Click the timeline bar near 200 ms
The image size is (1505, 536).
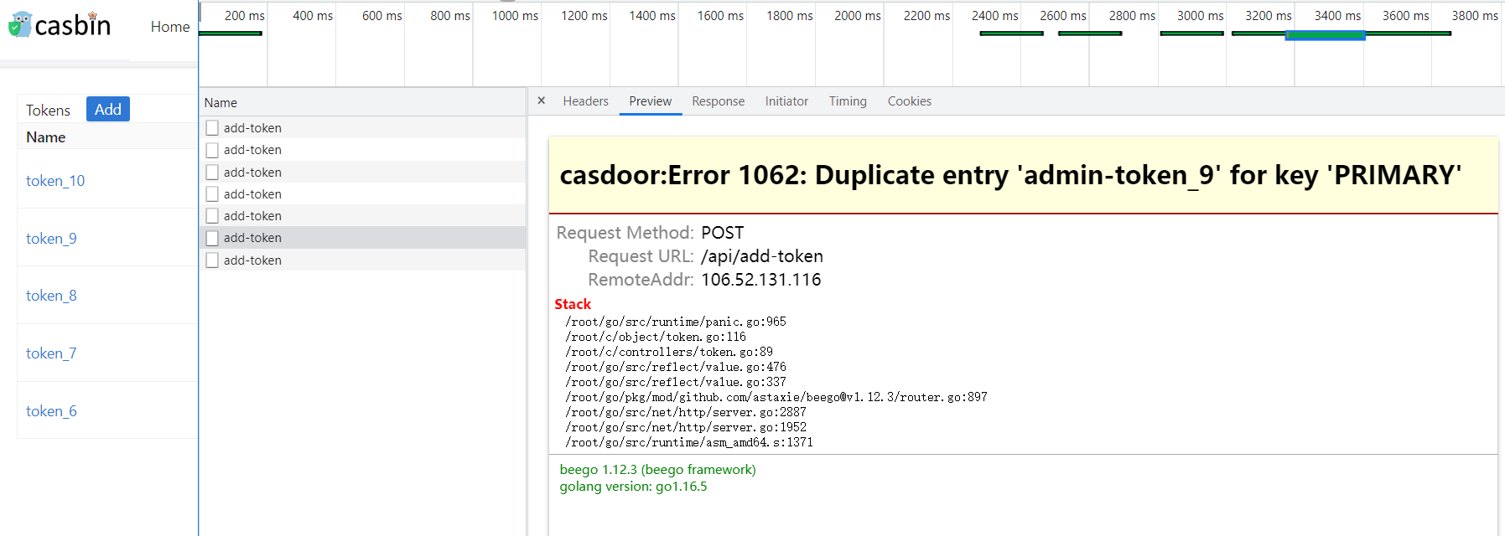click(x=231, y=33)
